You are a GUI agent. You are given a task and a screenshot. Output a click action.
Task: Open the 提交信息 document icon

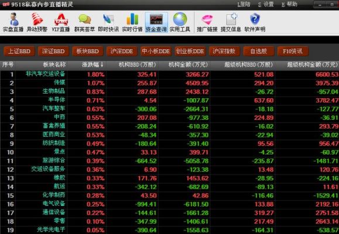pyautogui.click(x=231, y=22)
